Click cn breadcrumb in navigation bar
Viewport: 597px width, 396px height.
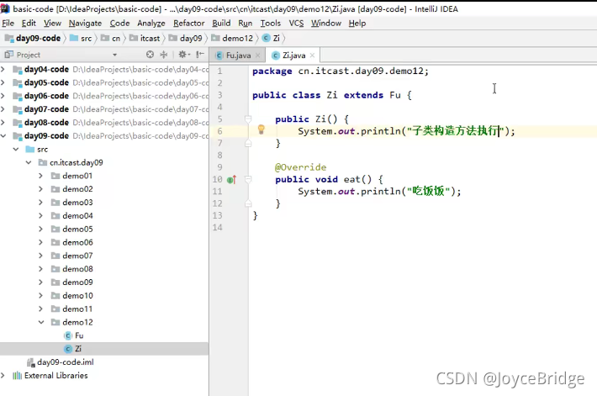coord(111,39)
